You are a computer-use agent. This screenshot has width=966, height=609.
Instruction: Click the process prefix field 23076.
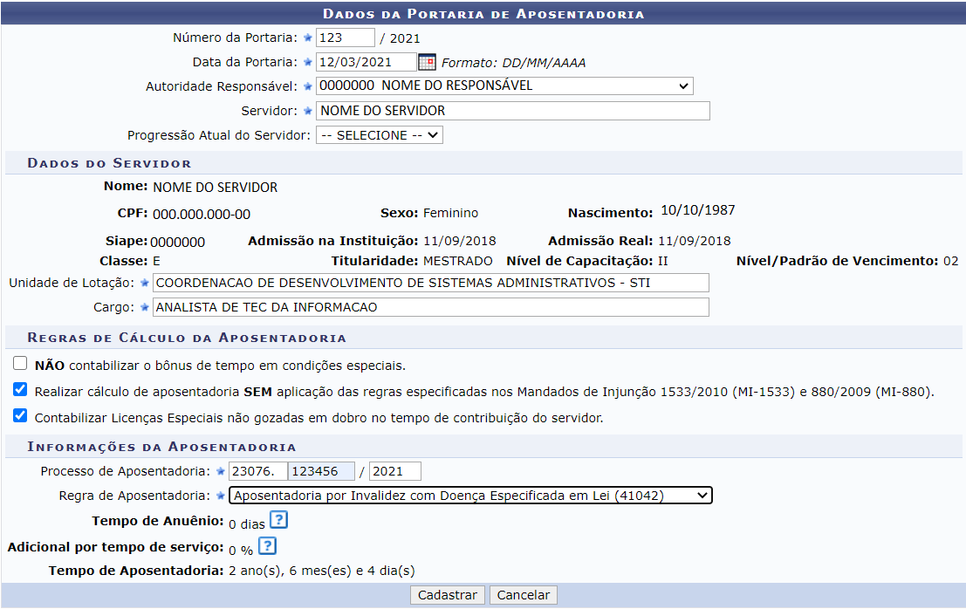pos(257,471)
